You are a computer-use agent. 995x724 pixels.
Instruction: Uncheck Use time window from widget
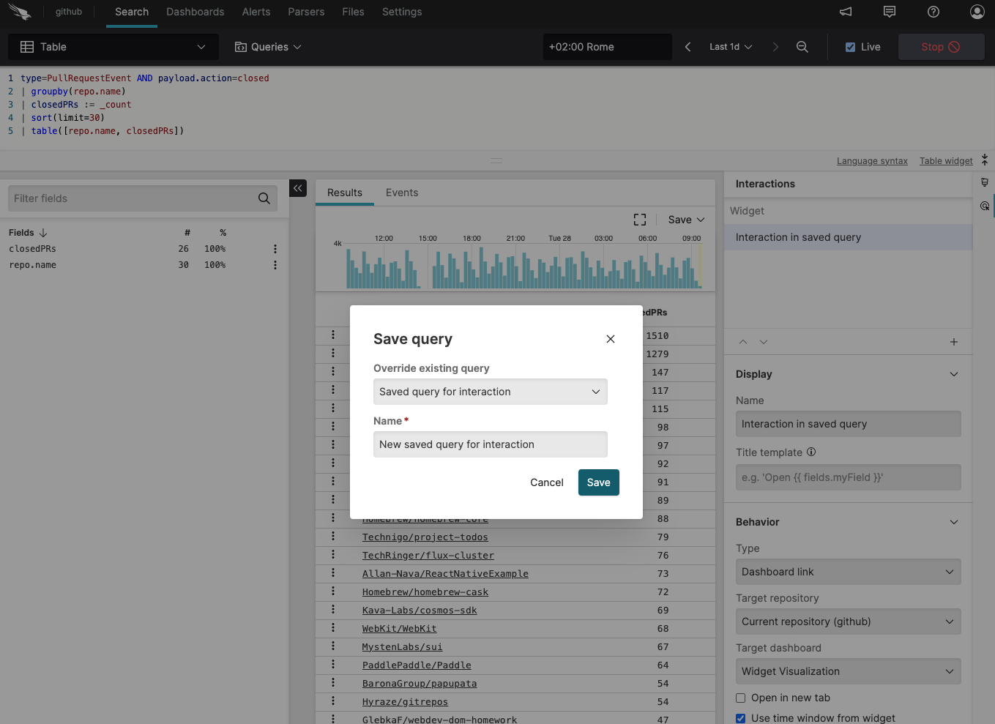pos(740,718)
